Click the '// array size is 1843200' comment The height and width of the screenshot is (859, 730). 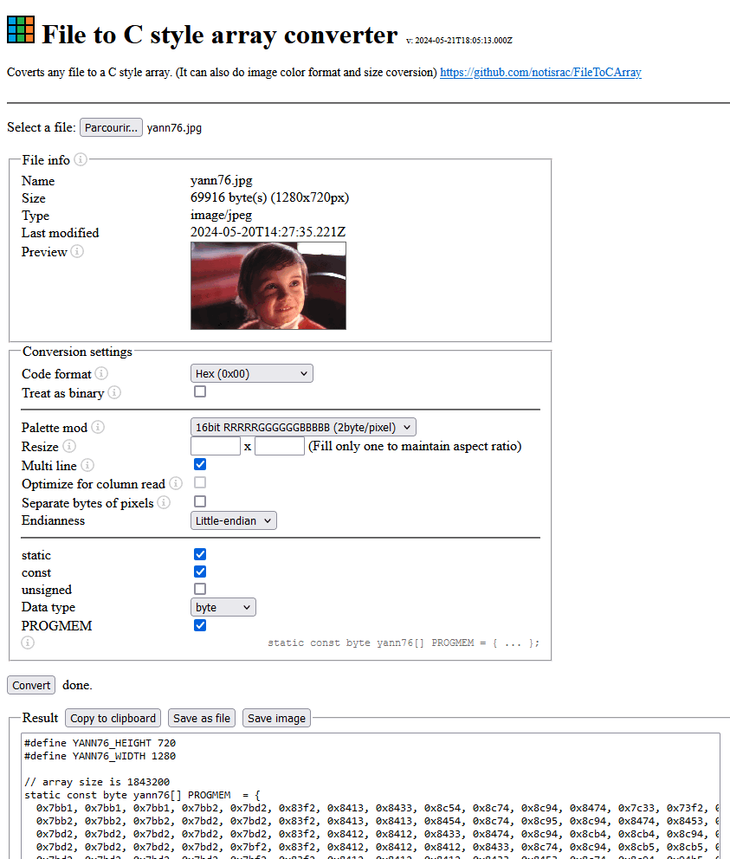97,782
